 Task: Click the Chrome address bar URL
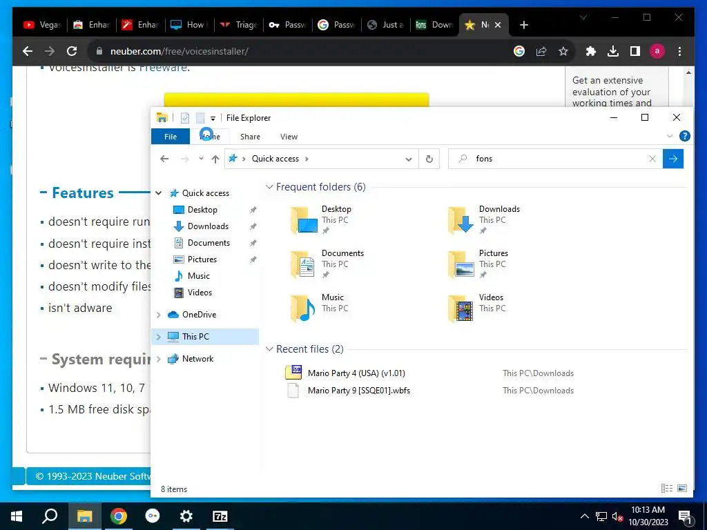click(x=180, y=51)
